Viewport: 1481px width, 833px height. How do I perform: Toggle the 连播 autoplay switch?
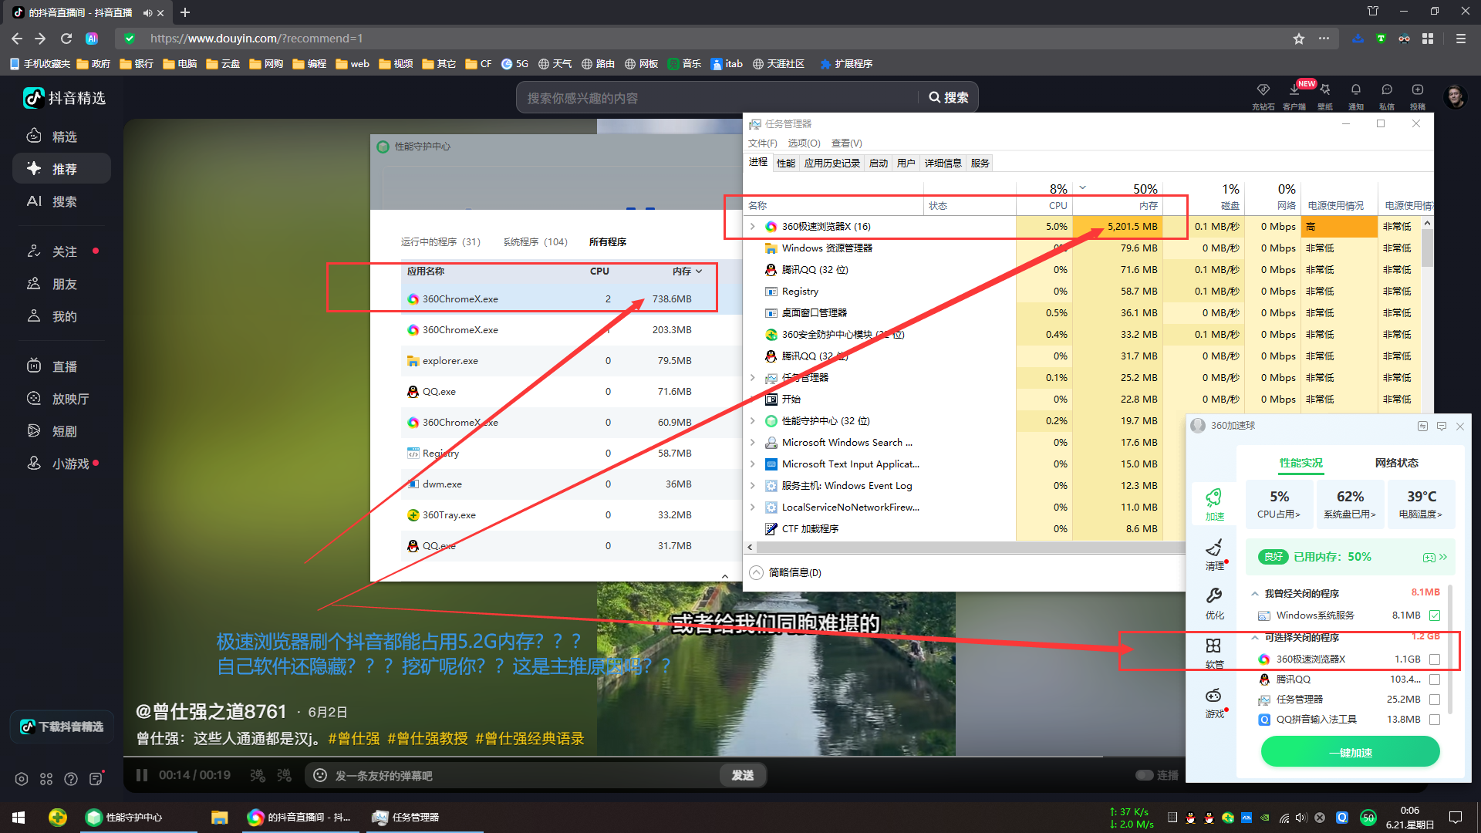[1145, 775]
